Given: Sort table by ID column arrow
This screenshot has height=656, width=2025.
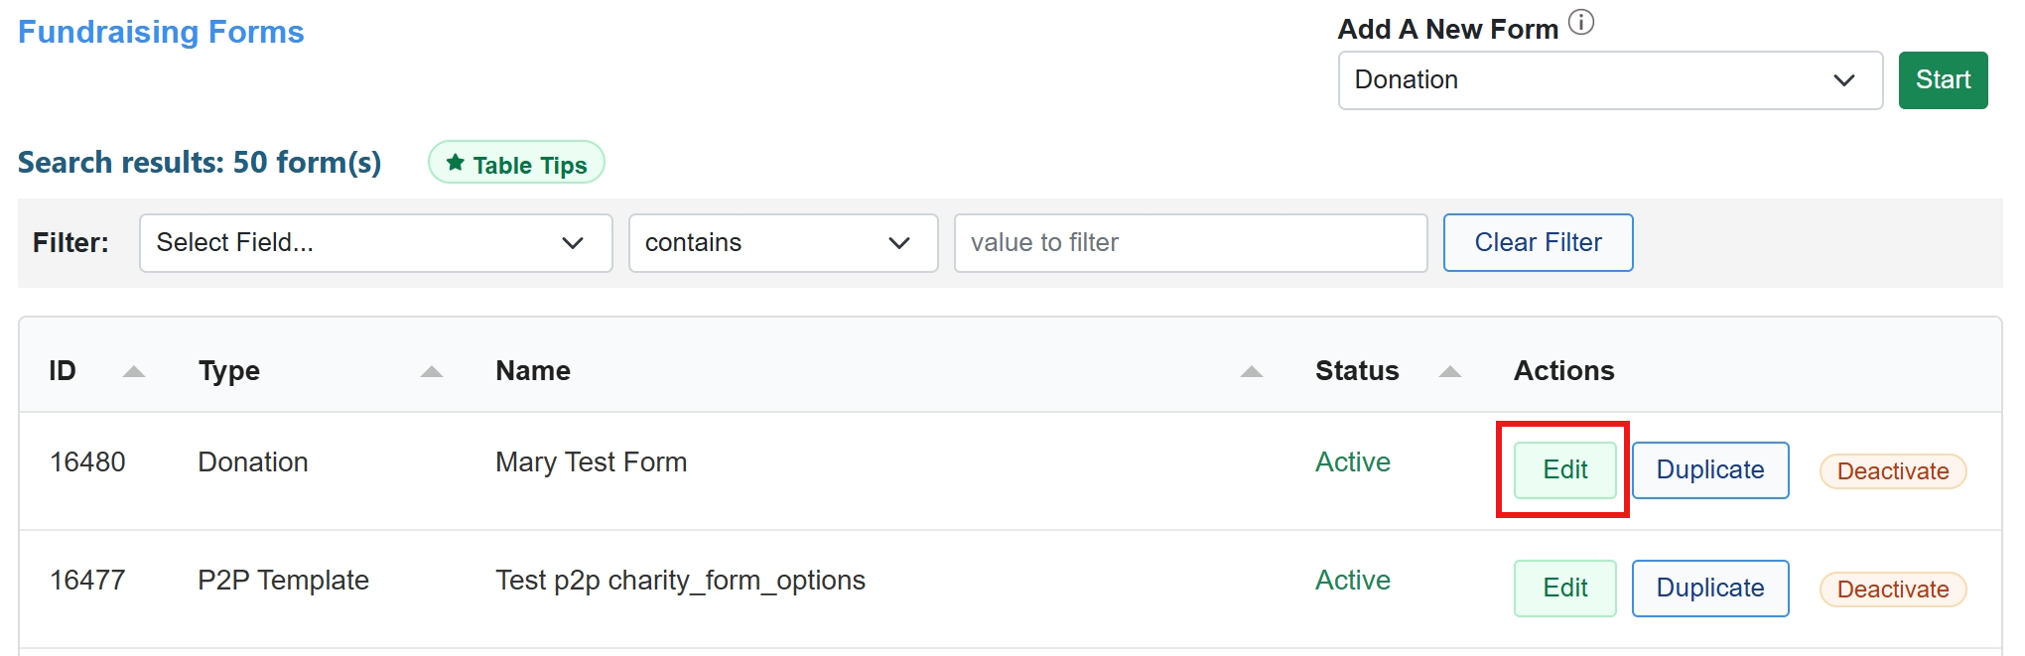Looking at the screenshot, I should (134, 372).
